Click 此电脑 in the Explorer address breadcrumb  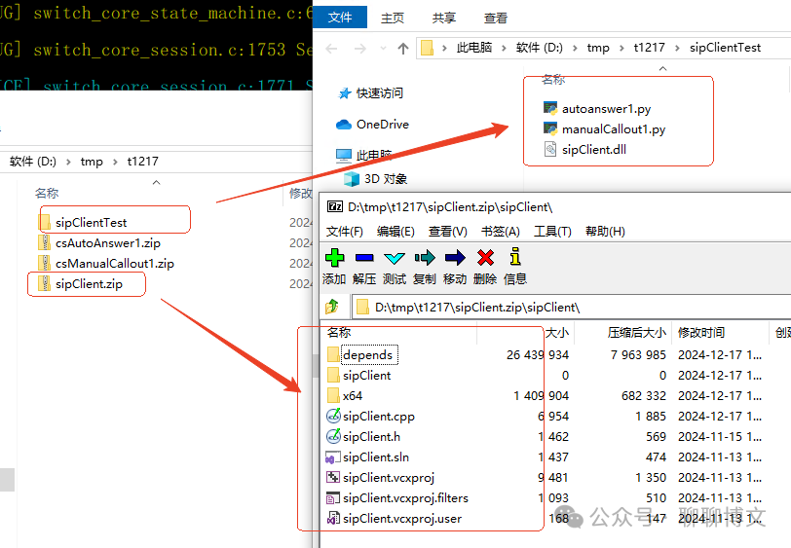coord(474,48)
